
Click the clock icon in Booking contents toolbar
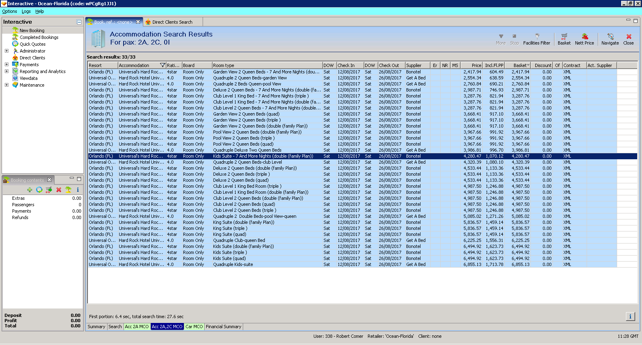pos(39,190)
